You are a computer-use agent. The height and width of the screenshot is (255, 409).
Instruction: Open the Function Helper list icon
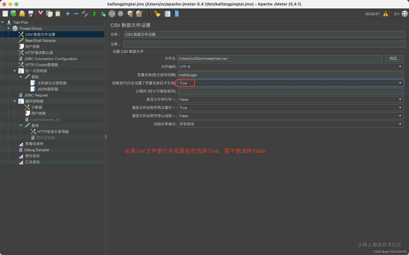(x=167, y=13)
